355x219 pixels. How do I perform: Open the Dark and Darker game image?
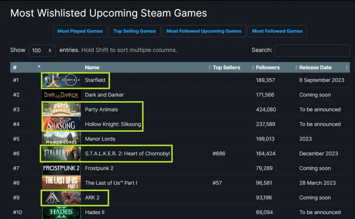(x=61, y=95)
